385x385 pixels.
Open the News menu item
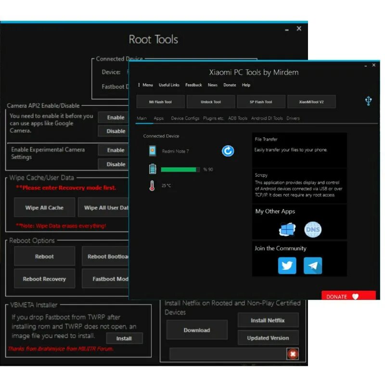coord(212,85)
